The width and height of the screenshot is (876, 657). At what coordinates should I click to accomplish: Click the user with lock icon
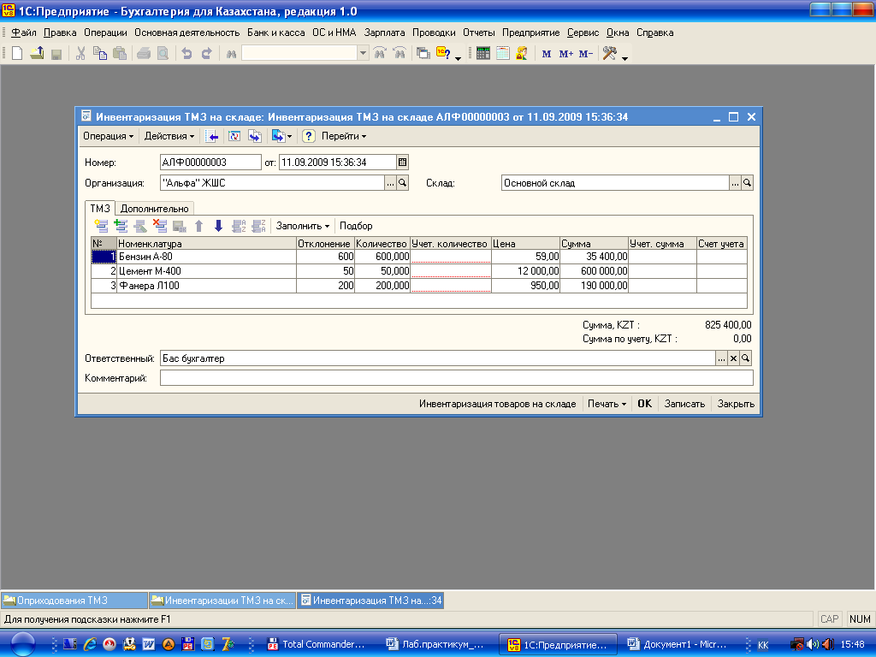(x=522, y=54)
